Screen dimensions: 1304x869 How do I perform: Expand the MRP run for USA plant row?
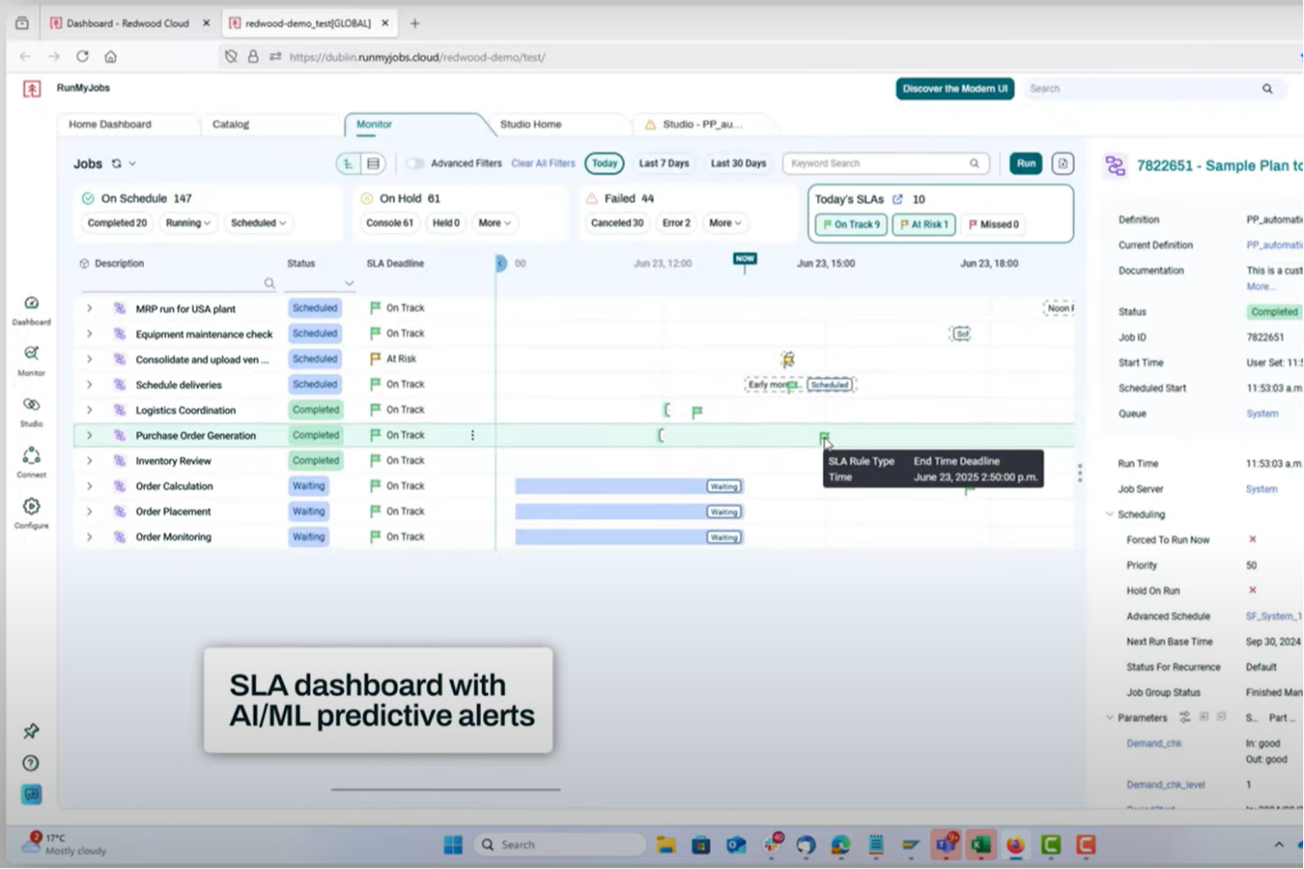click(89, 308)
